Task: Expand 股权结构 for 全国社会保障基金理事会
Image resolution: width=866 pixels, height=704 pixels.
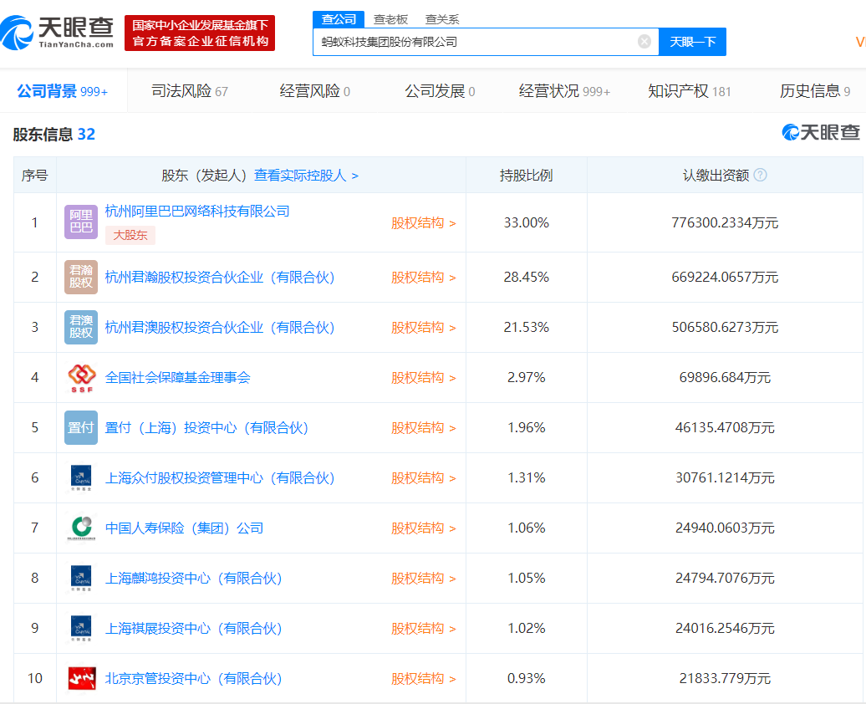Action: [x=423, y=378]
